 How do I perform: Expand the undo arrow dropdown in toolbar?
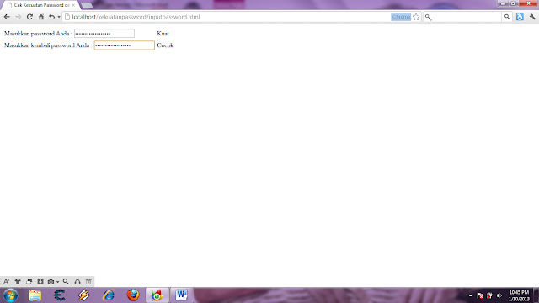(x=59, y=17)
